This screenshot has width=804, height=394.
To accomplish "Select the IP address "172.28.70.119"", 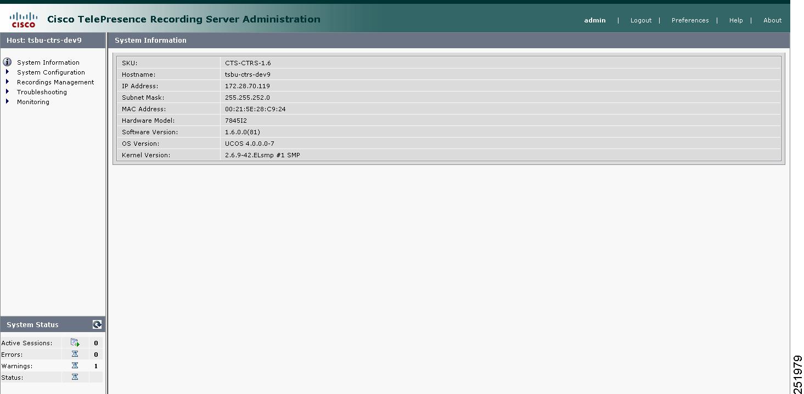I will pos(248,86).
